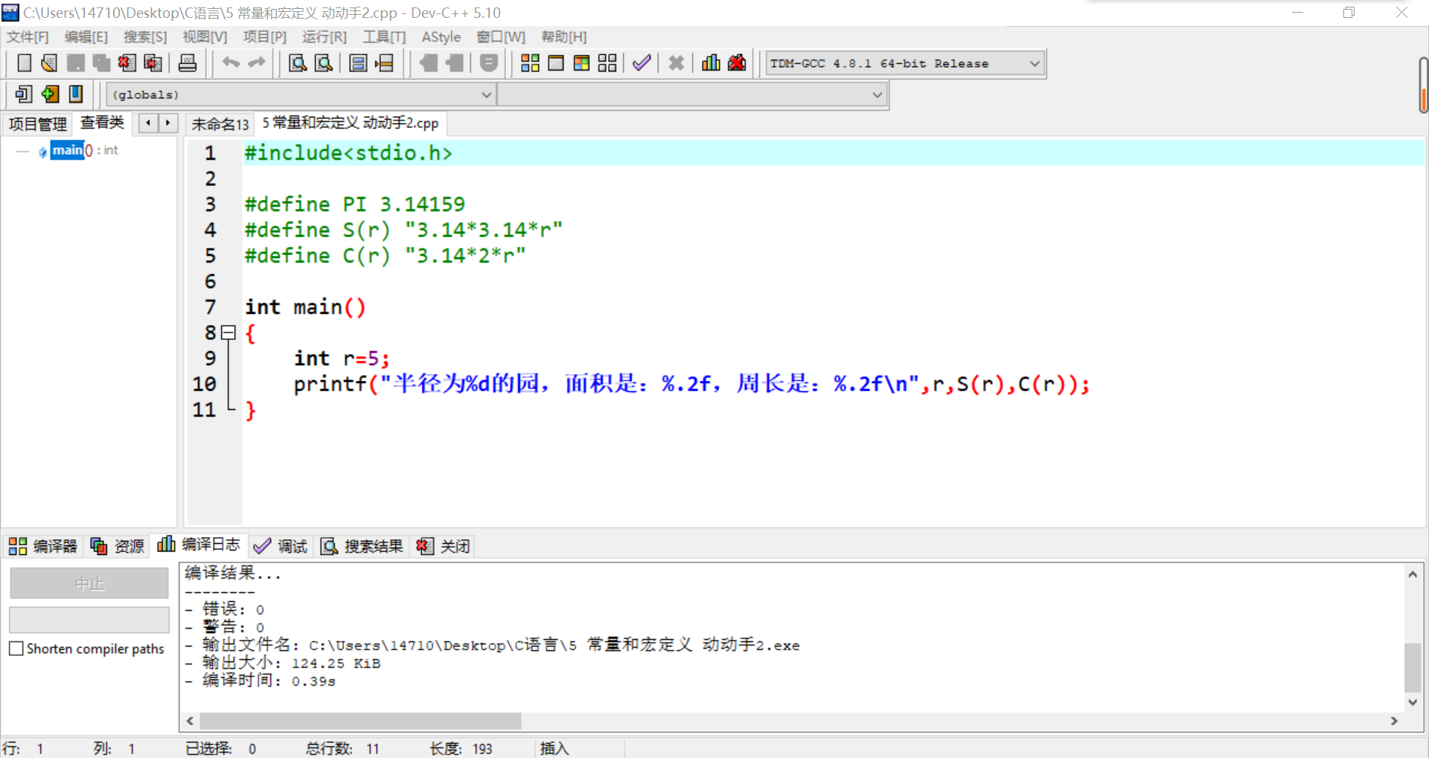Click the Stop execution X icon
The image size is (1429, 758).
(676, 63)
